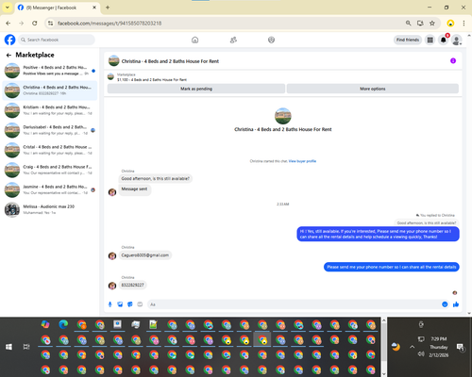Click the 'Good afternoon, is this still available?' message

[x=156, y=178]
